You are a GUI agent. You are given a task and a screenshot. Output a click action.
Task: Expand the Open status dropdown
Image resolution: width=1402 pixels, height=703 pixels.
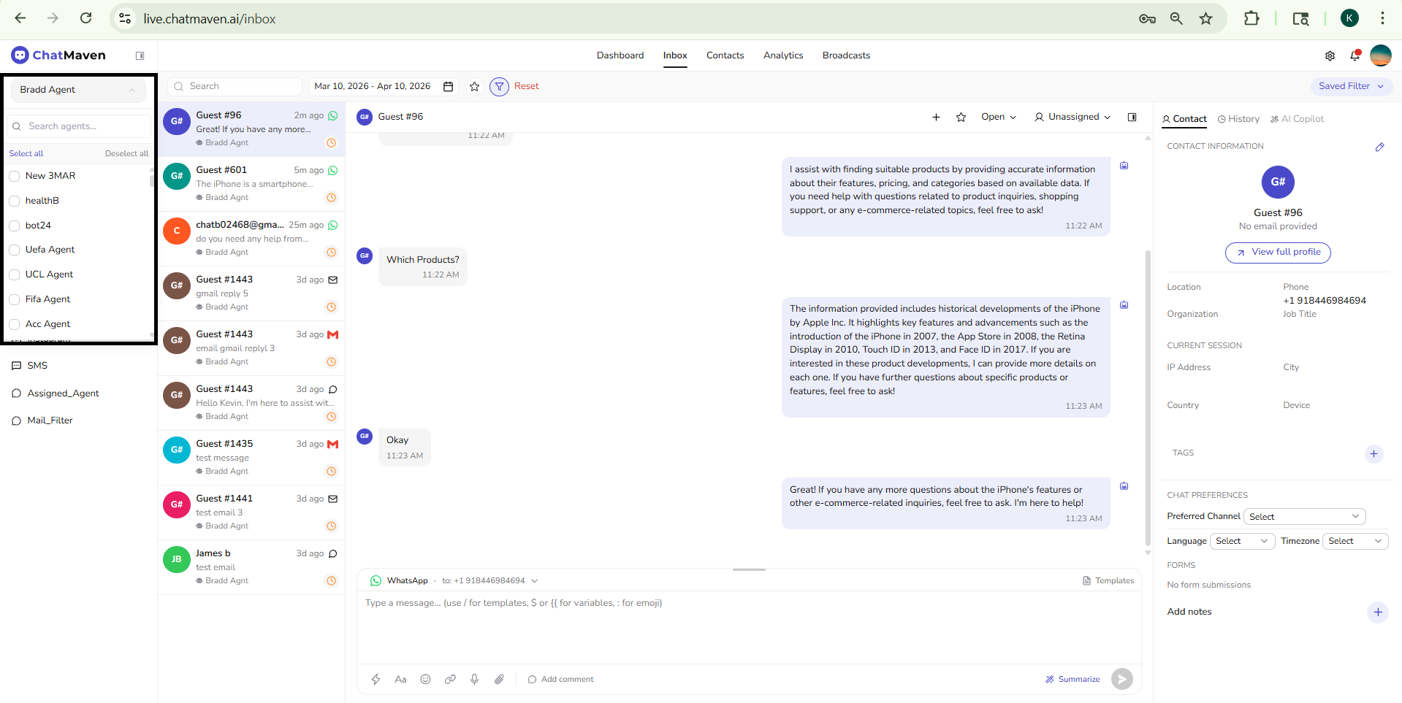pyautogui.click(x=998, y=117)
